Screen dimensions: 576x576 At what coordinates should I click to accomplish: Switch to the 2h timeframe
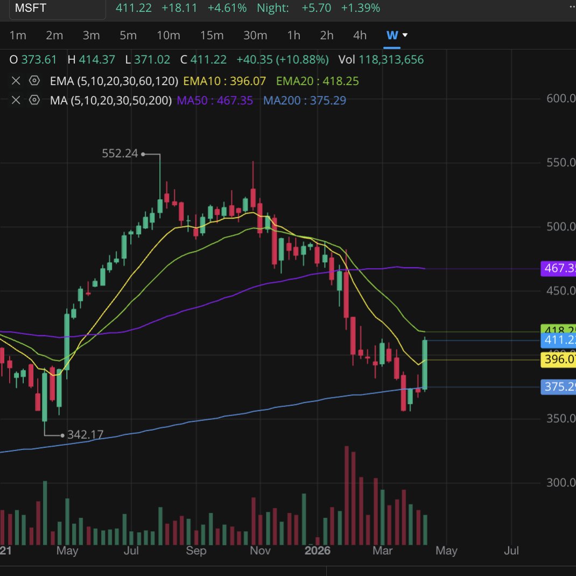pos(327,36)
